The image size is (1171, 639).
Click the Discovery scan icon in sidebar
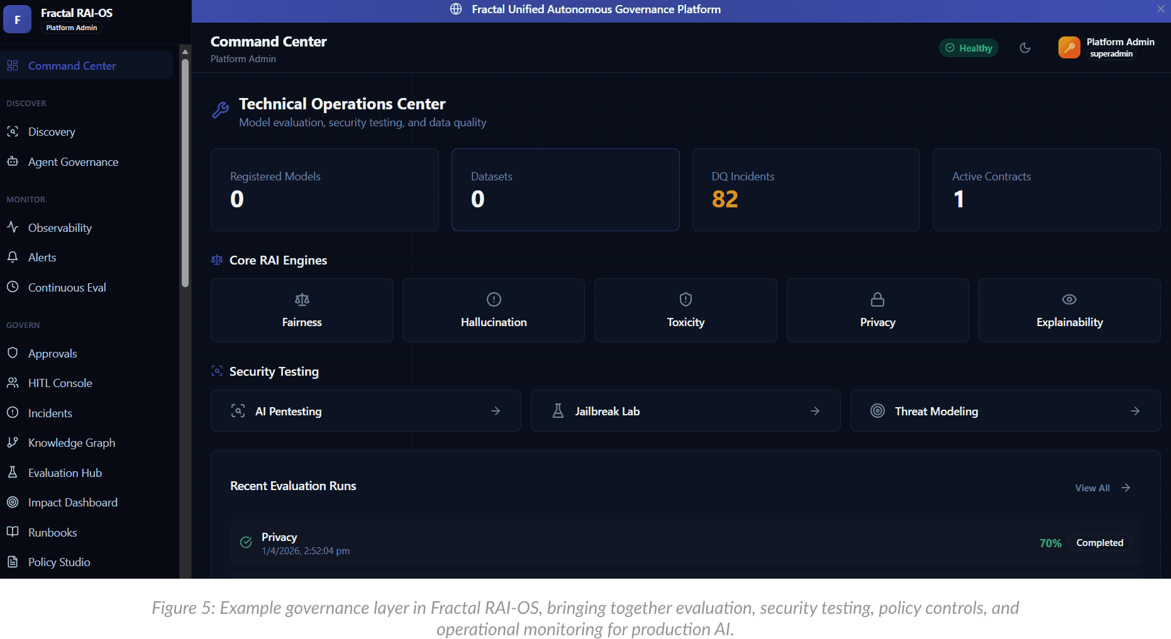(x=13, y=131)
